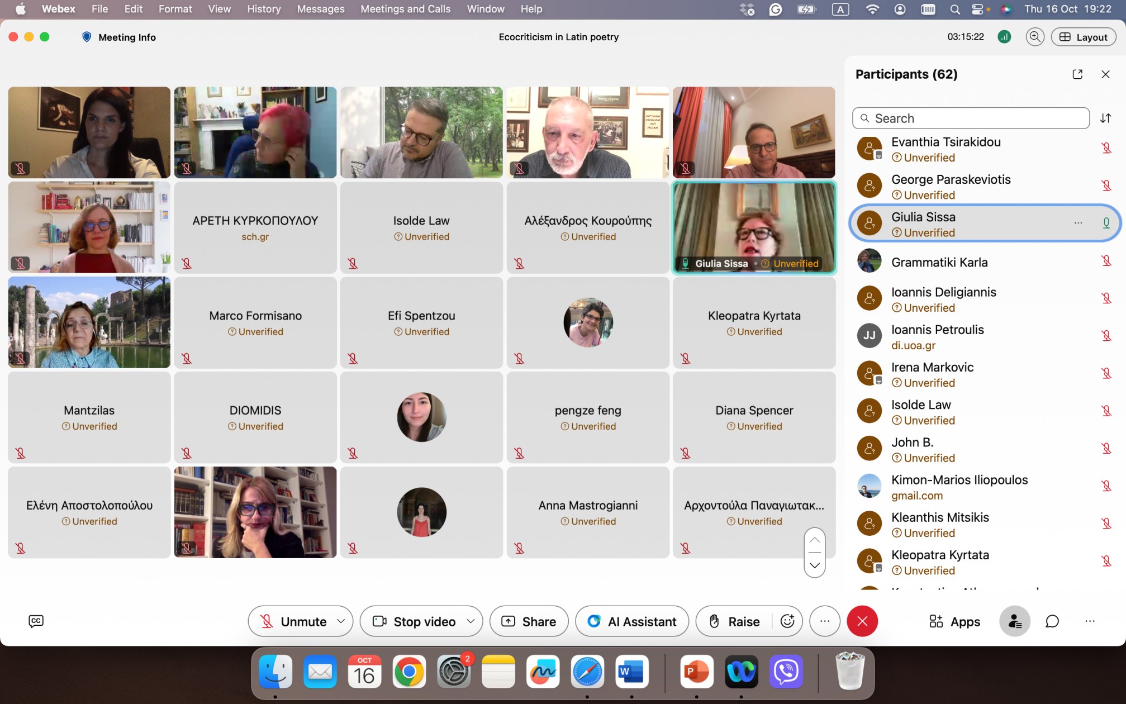Click the zoom magnifier icon
This screenshot has width=1126, height=704.
[1035, 37]
